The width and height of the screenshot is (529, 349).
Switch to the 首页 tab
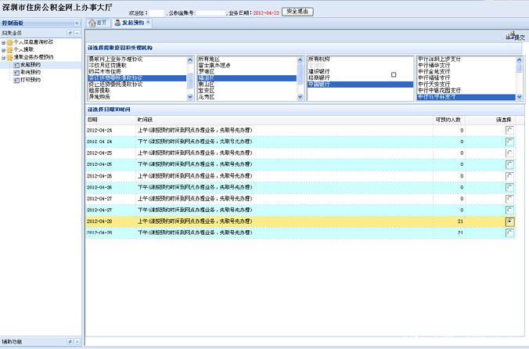[x=98, y=23]
